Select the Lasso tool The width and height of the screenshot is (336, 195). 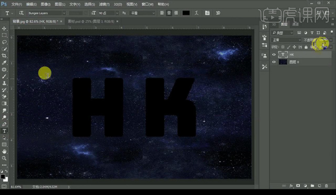click(x=4, y=42)
